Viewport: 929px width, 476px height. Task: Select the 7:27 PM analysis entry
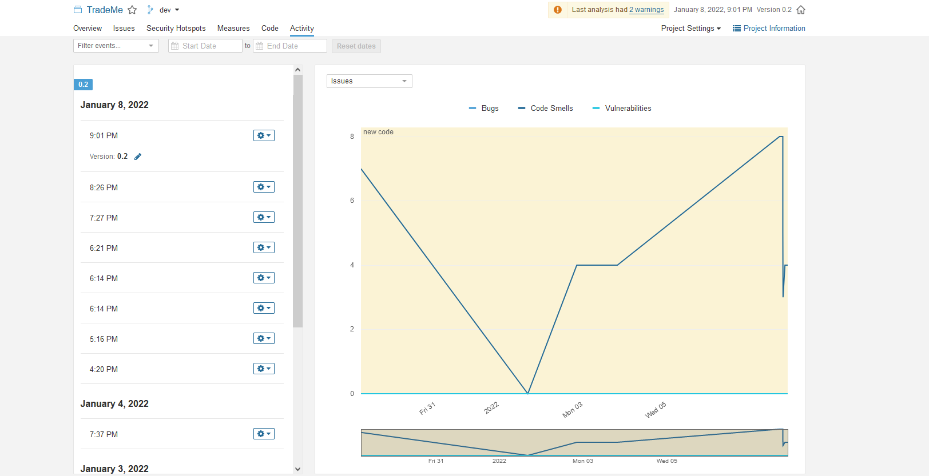[182, 218]
